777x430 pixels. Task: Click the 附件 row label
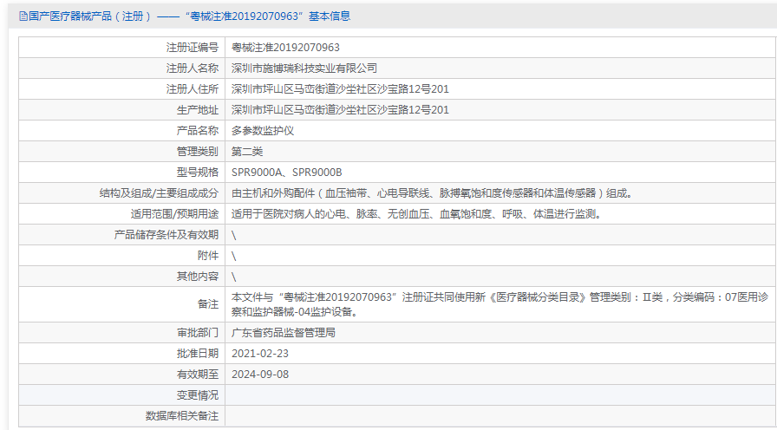click(207, 256)
